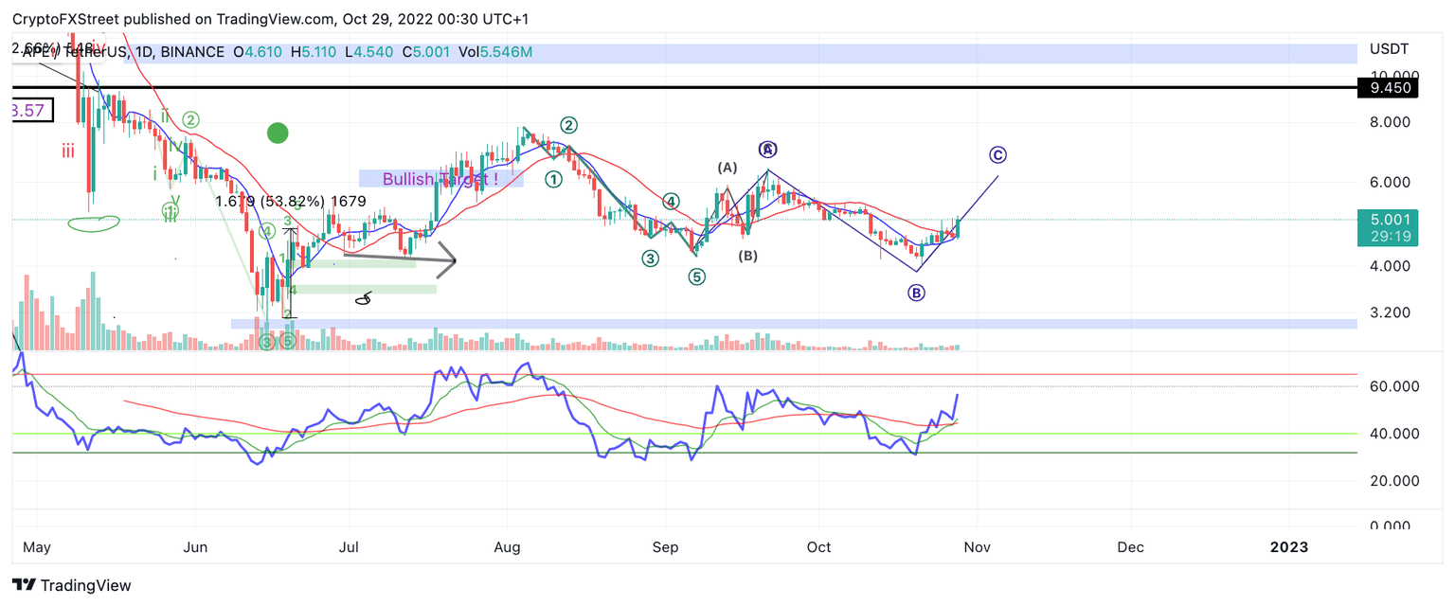Click the gray arrow head drawing
Viewport: 1455px width, 606px height.
(447, 259)
